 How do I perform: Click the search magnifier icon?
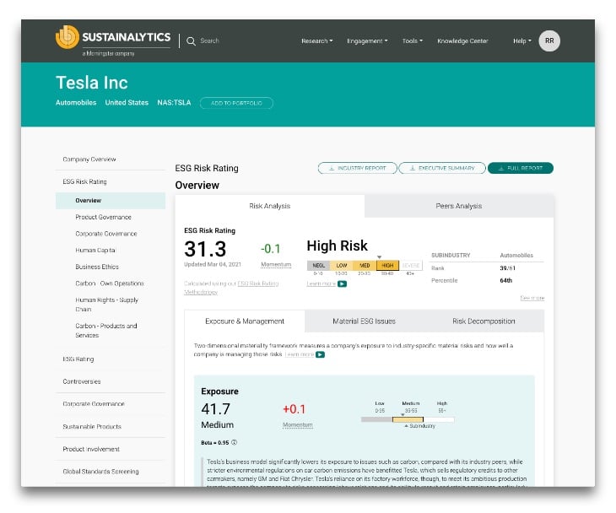pos(191,41)
